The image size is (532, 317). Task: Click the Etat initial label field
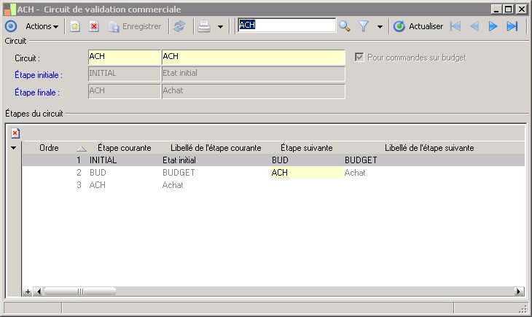[254, 74]
